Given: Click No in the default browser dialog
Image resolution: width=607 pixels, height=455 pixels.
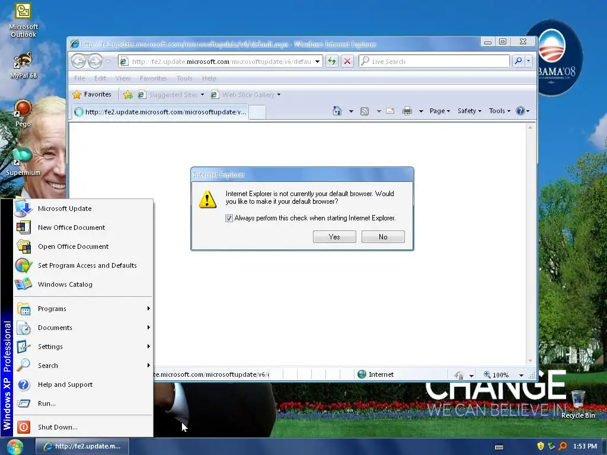Looking at the screenshot, I should pos(383,237).
